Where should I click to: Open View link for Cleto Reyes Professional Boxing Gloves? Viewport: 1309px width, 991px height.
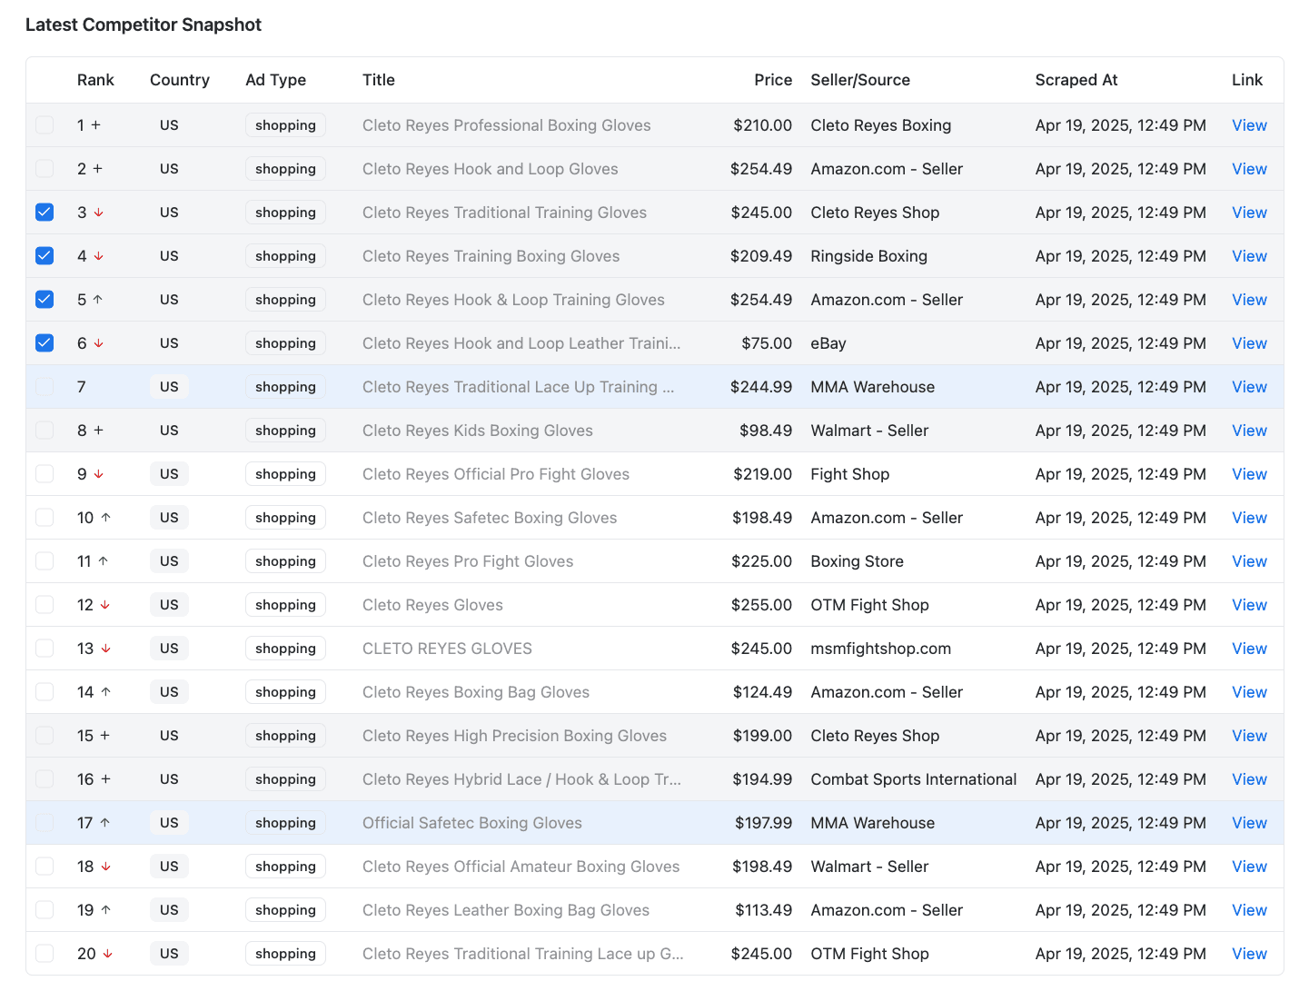point(1249,125)
